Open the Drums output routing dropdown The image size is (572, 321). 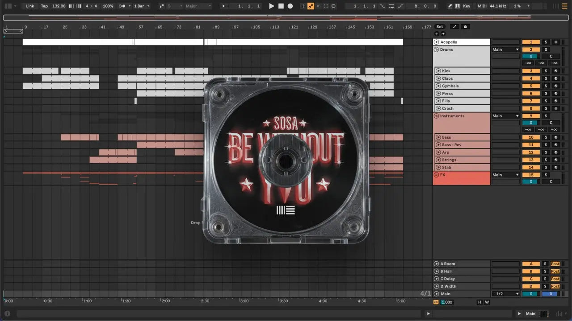click(x=505, y=49)
